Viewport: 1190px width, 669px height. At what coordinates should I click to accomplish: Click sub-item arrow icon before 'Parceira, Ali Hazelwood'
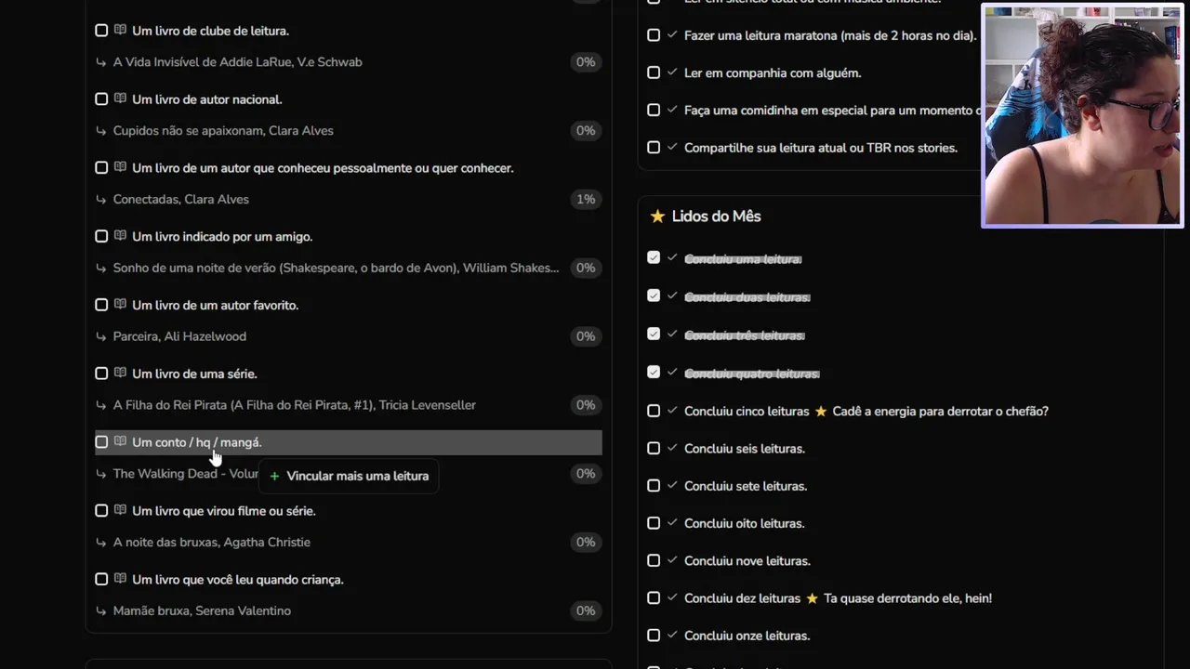coord(100,336)
